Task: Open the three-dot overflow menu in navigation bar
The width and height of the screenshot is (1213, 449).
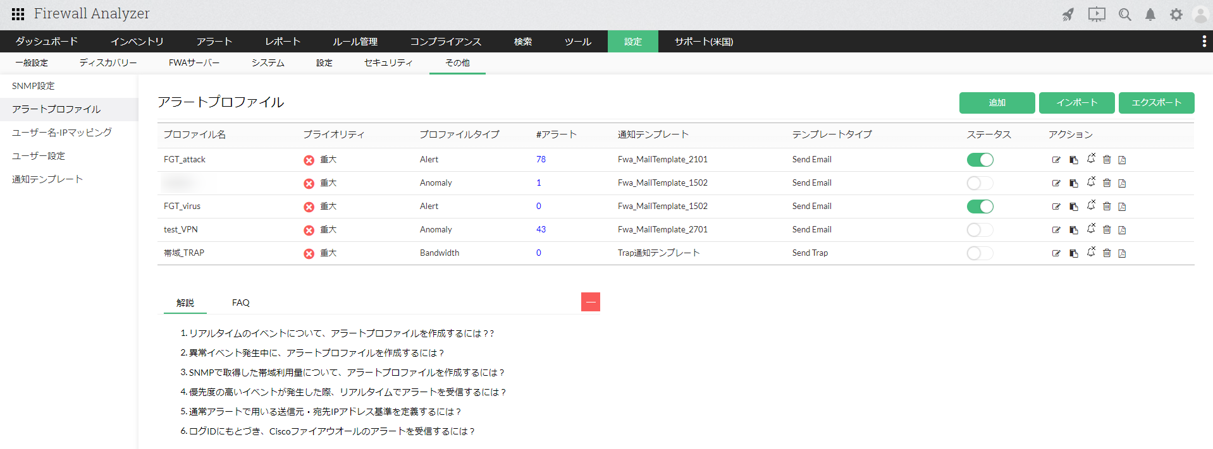Action: coord(1204,42)
